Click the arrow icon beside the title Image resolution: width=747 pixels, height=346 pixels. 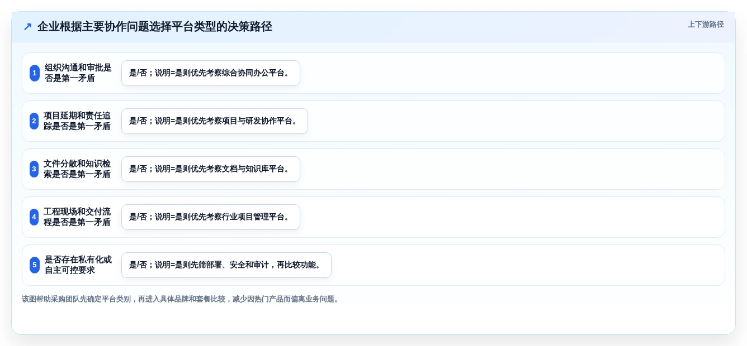pos(27,27)
